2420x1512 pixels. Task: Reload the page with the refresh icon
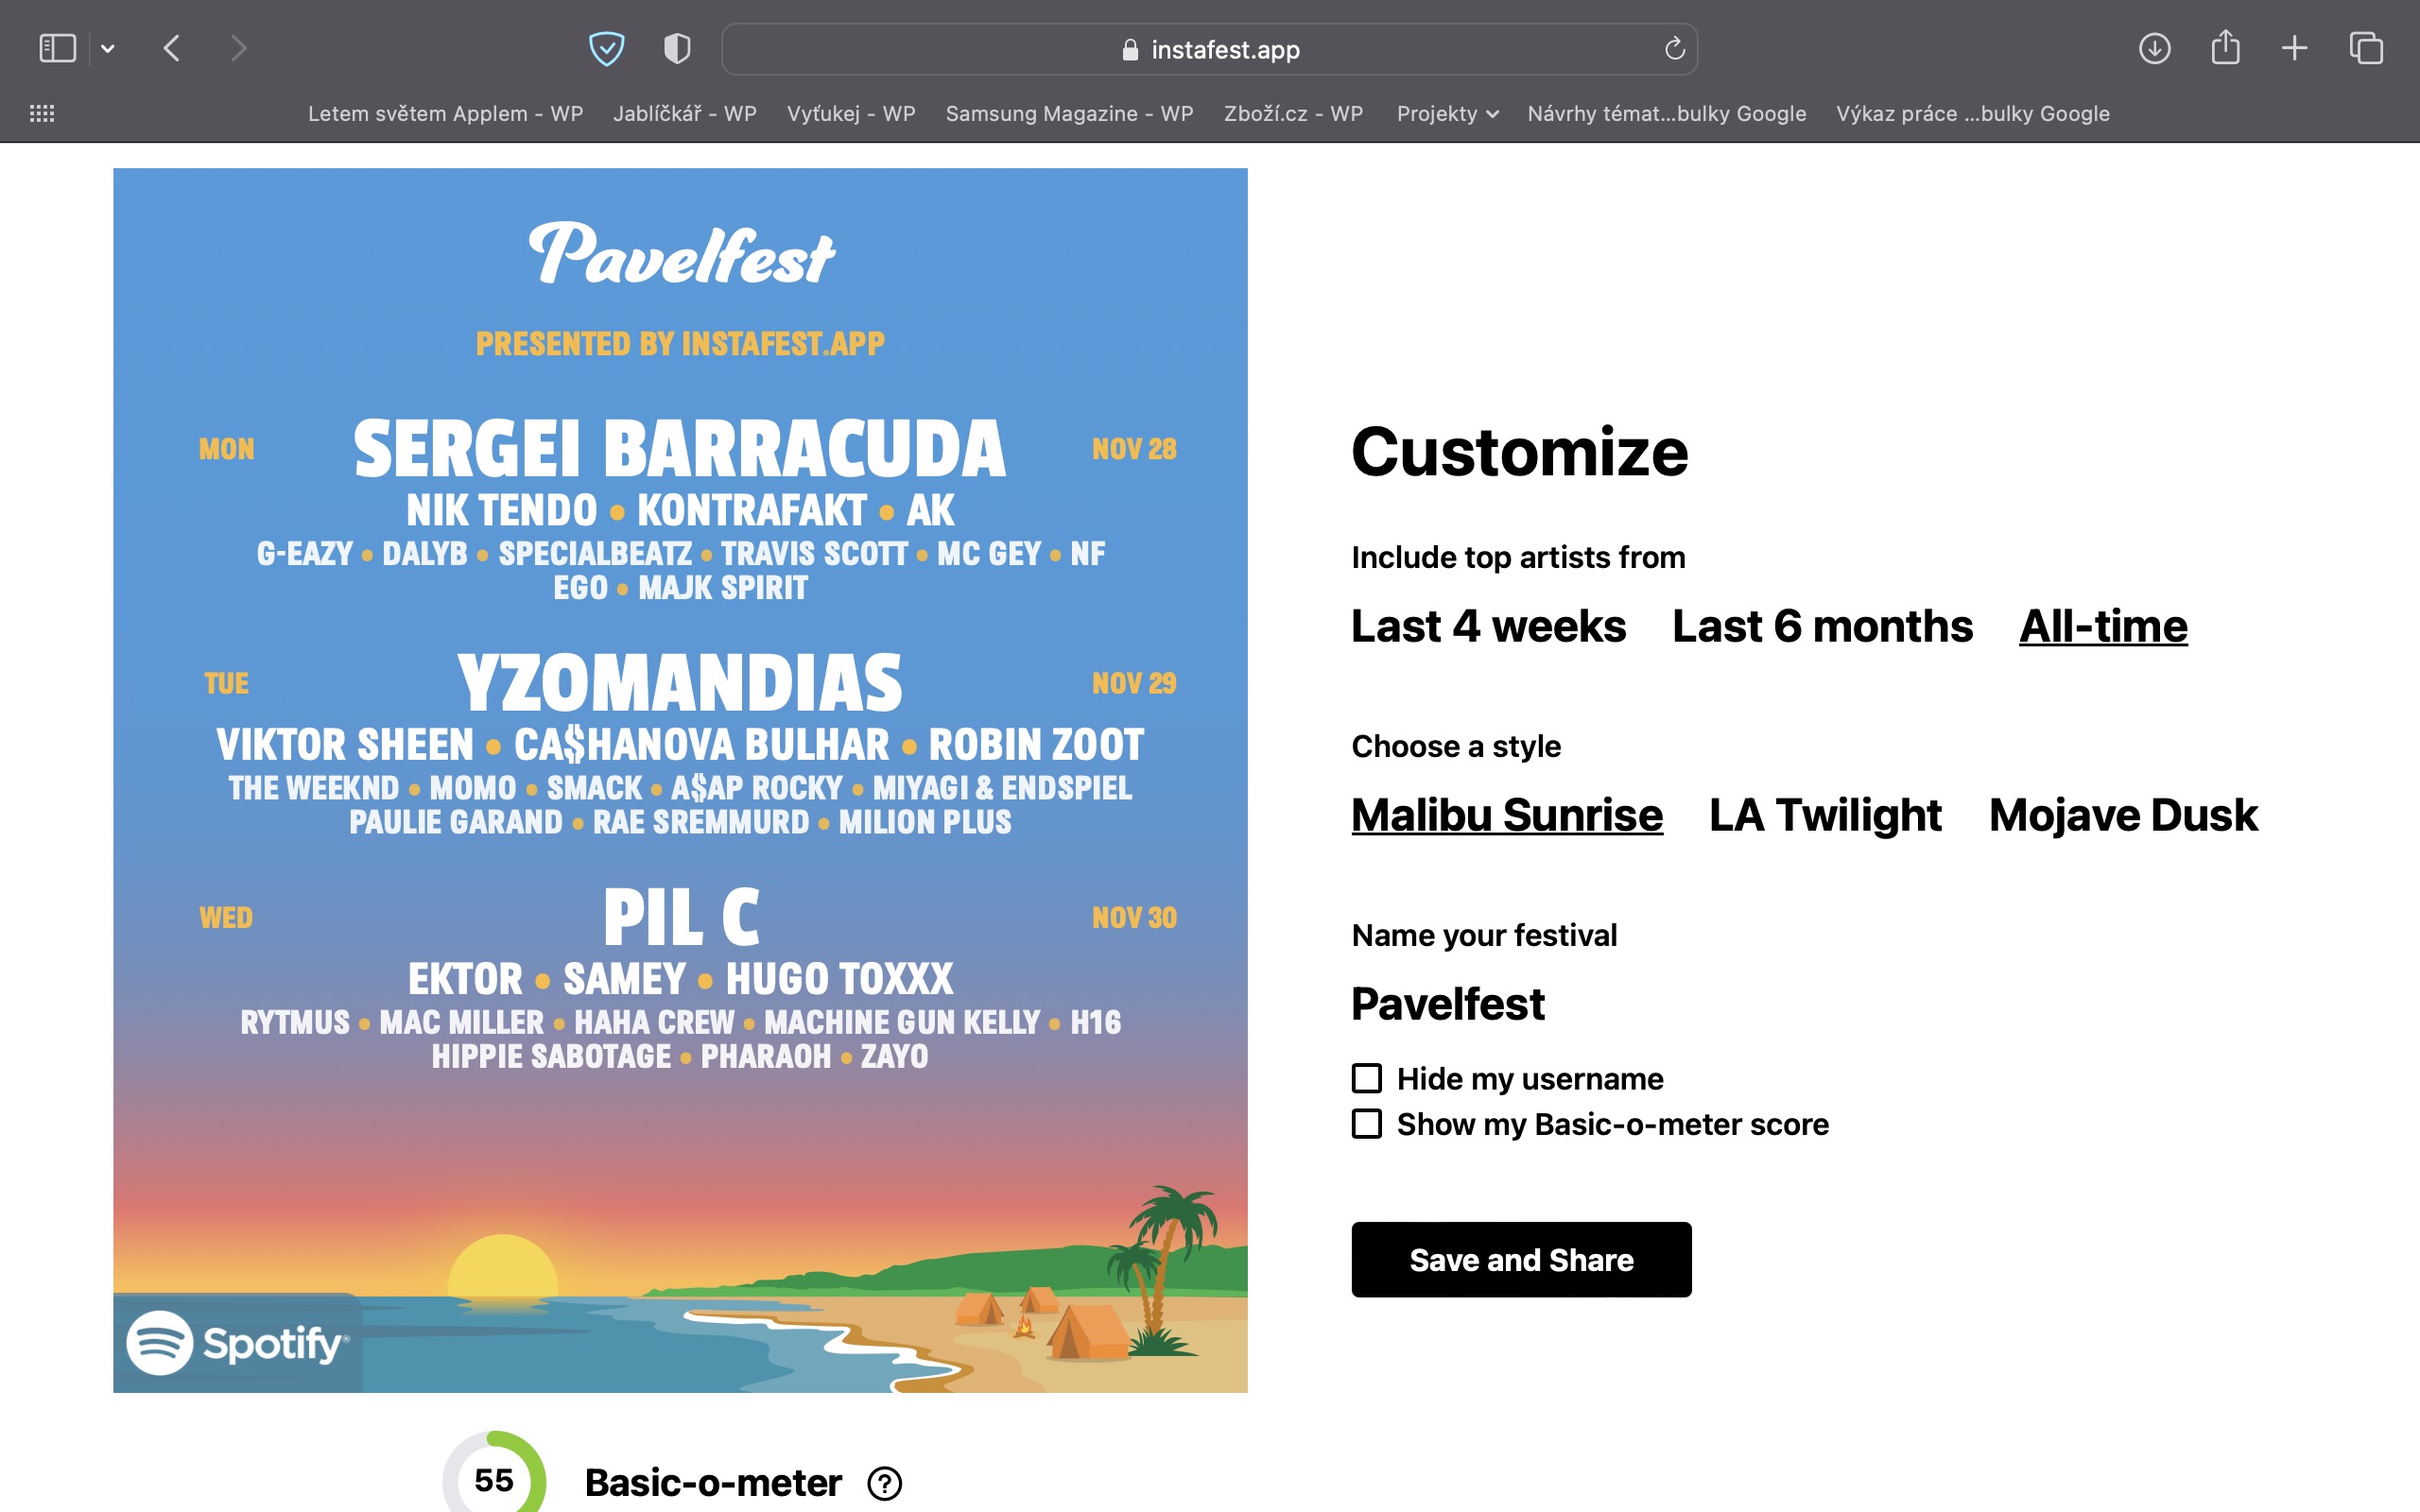(1675, 48)
